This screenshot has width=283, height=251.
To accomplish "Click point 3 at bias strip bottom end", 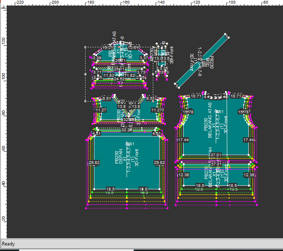I will (x=176, y=85).
